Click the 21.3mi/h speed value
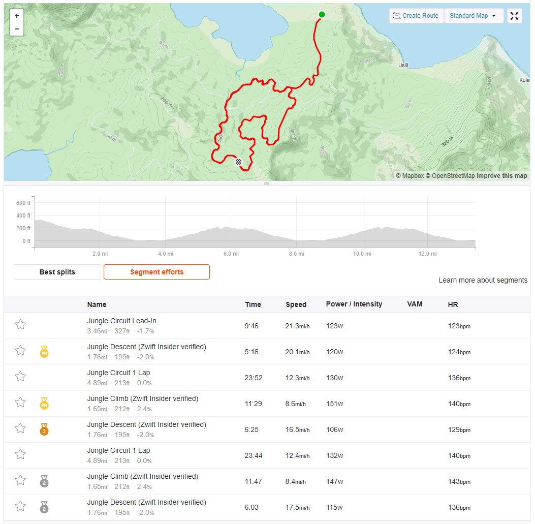This screenshot has width=535, height=524. [x=297, y=326]
